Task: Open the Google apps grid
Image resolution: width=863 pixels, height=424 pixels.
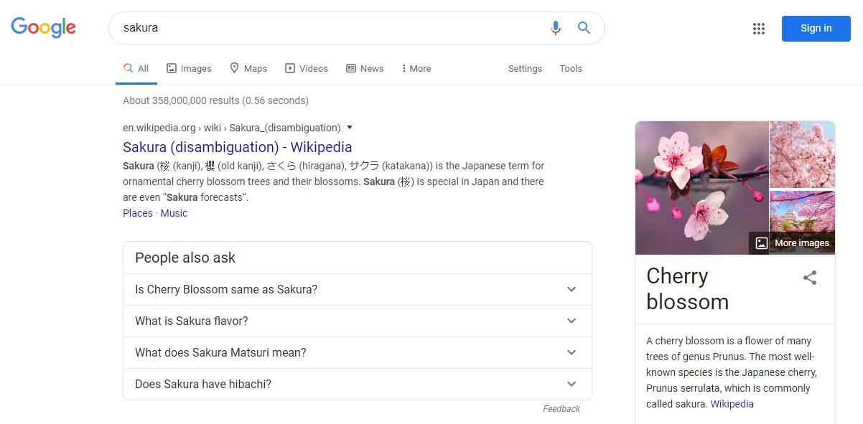Action: tap(758, 29)
